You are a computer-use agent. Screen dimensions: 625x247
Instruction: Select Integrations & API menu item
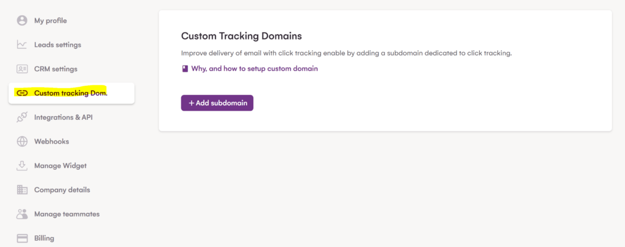point(63,117)
